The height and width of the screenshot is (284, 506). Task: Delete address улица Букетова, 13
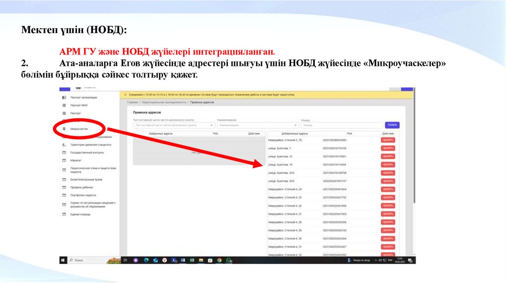pos(387,156)
